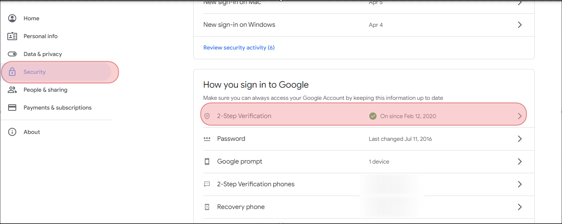Click the Home profile icon in sidebar

click(x=12, y=18)
